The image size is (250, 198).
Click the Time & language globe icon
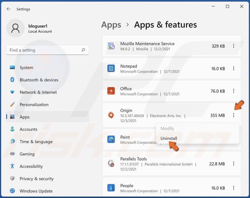(x=12, y=141)
